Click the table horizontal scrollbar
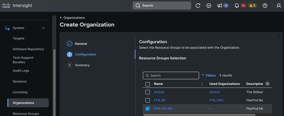 point(199,115)
